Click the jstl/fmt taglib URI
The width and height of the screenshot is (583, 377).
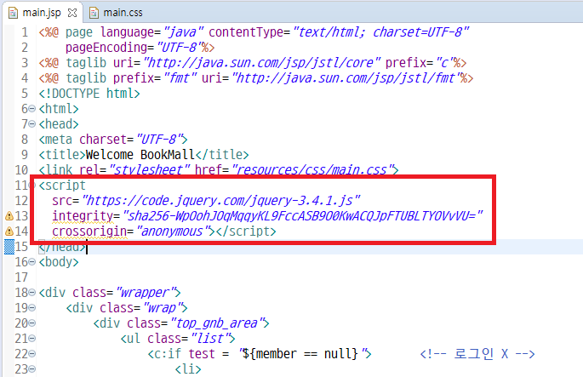pyautogui.click(x=346, y=78)
